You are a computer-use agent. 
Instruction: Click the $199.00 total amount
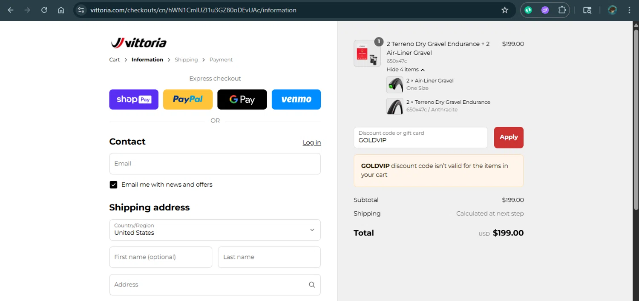(x=508, y=233)
